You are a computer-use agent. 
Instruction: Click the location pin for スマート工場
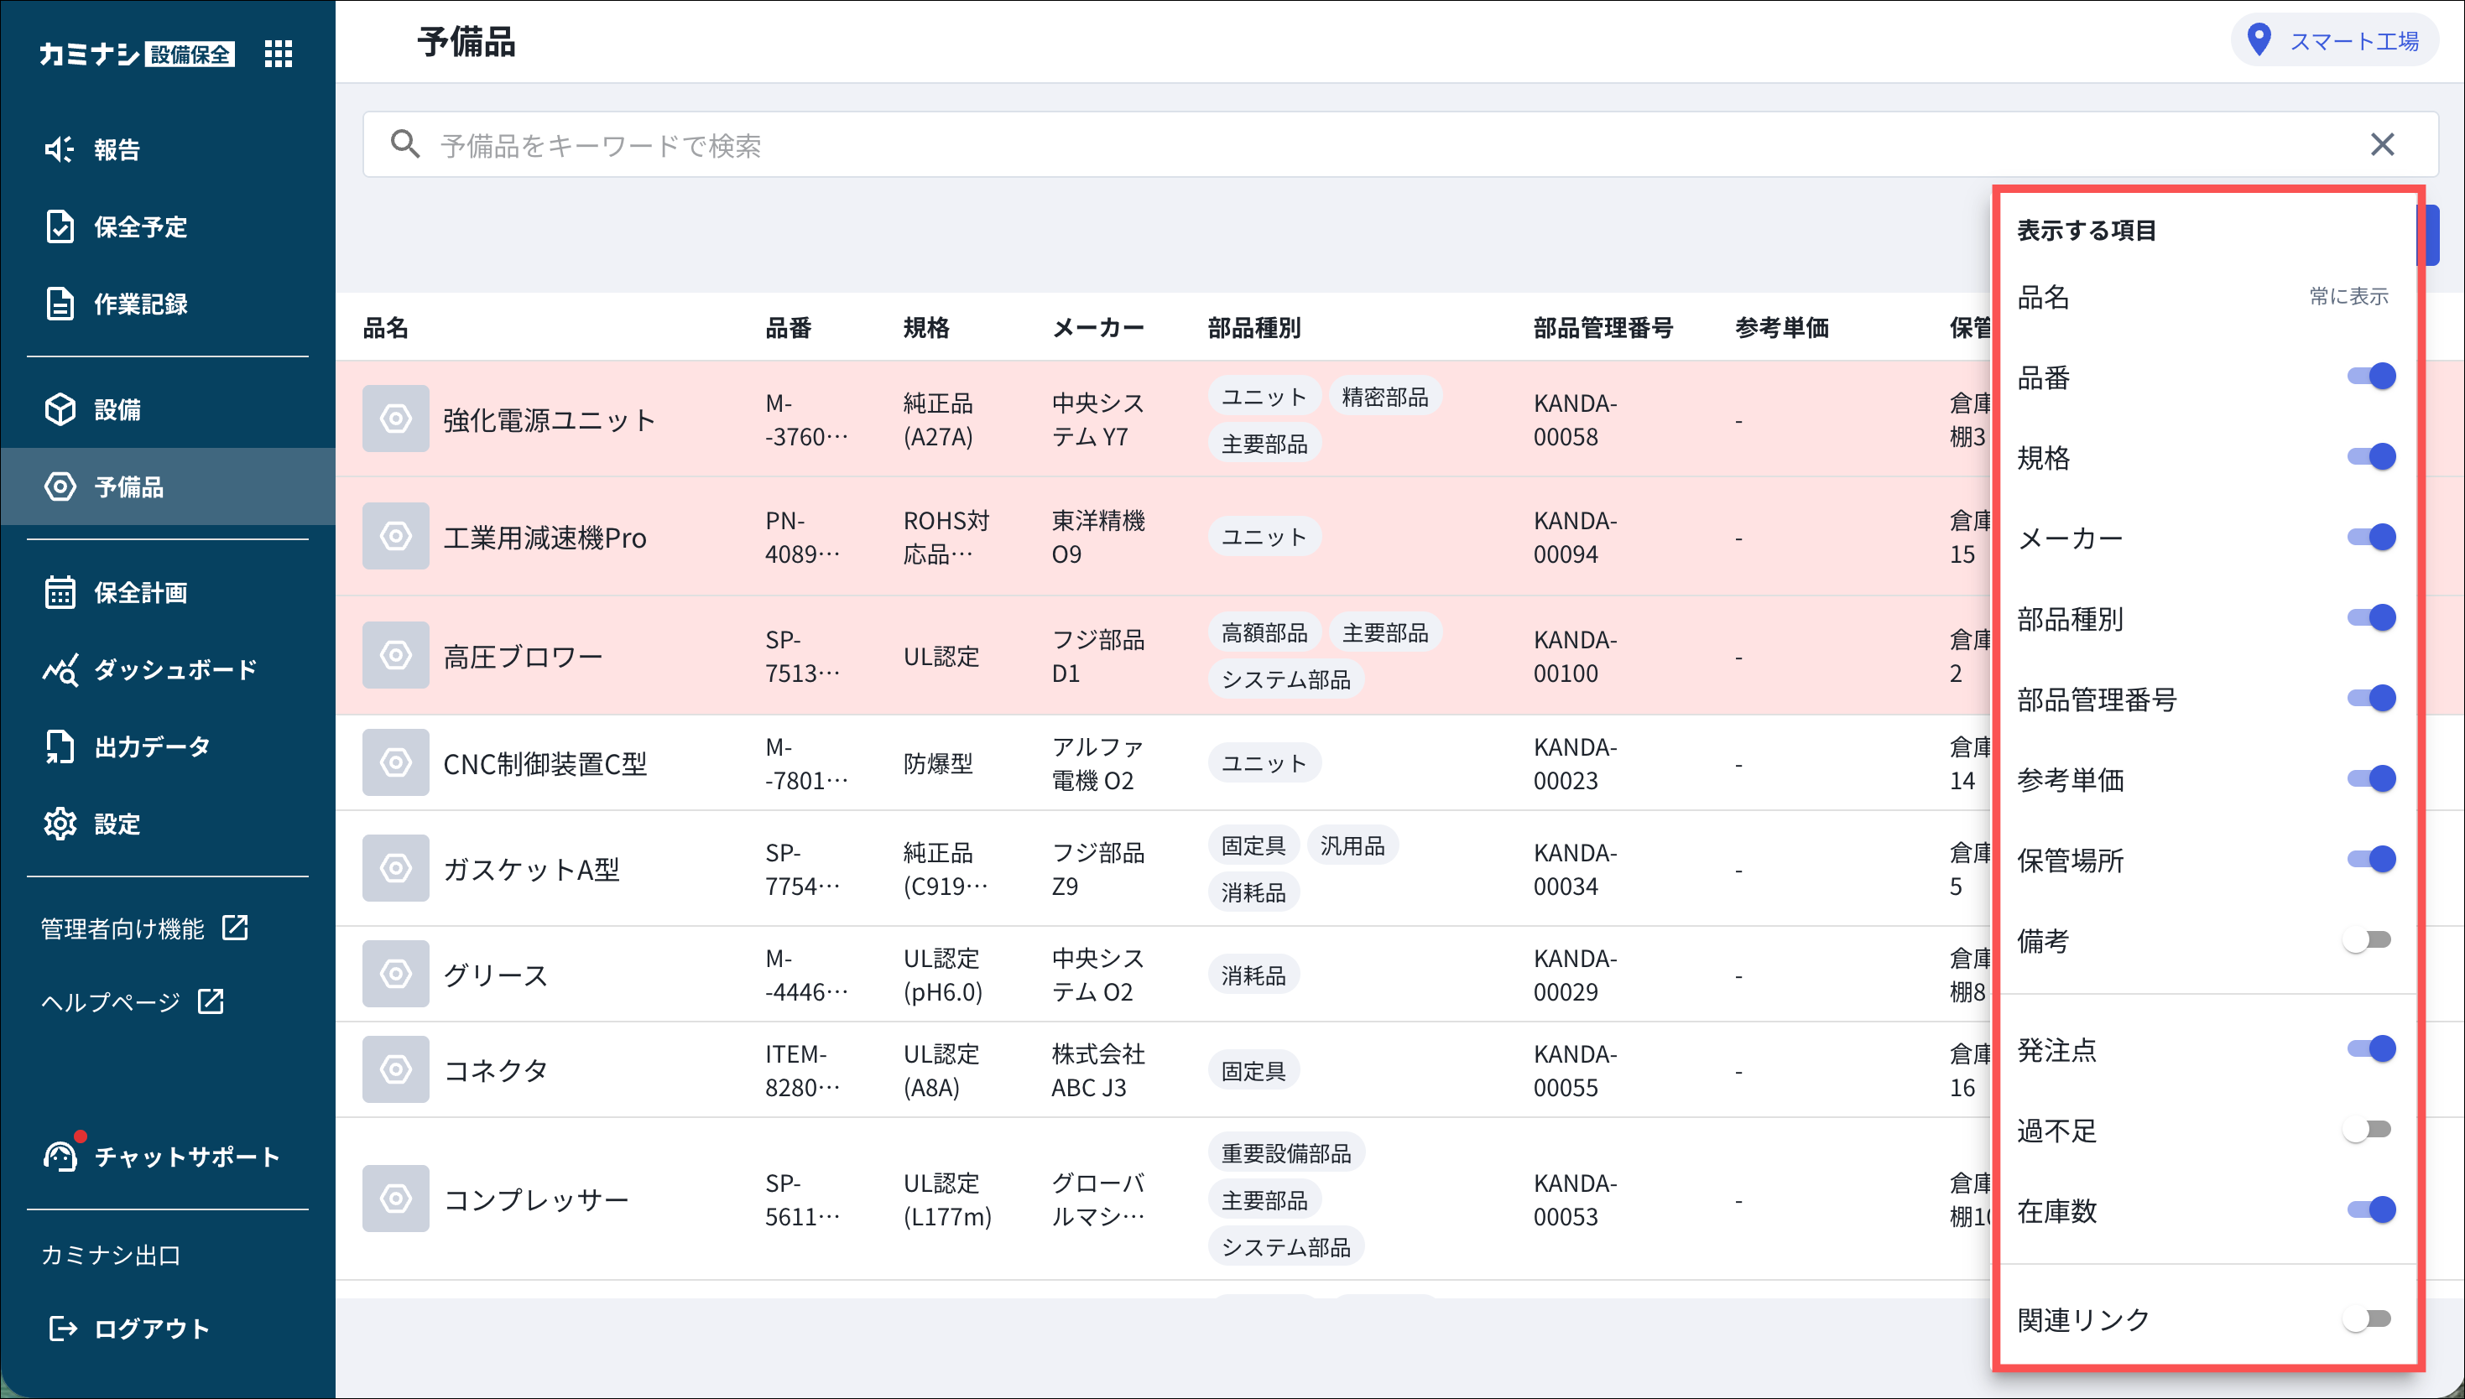2259,40
